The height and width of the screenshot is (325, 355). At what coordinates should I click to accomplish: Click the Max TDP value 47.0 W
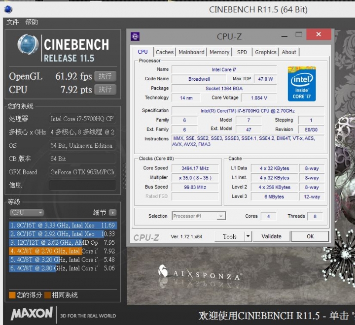tap(265, 79)
